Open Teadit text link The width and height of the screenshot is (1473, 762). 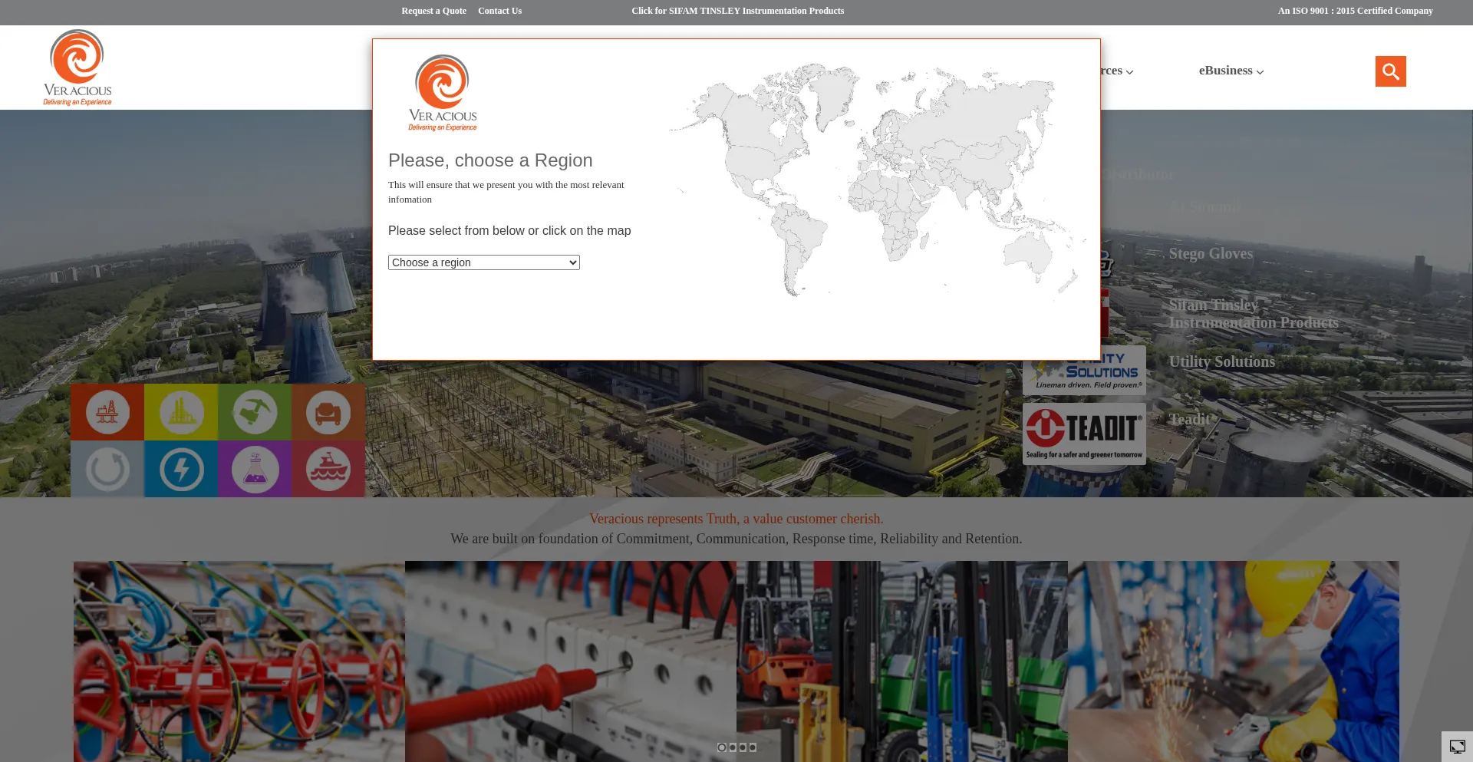[x=1190, y=420]
